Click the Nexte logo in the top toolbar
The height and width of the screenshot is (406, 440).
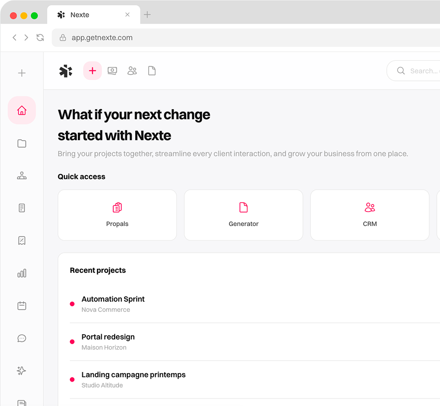point(65,70)
